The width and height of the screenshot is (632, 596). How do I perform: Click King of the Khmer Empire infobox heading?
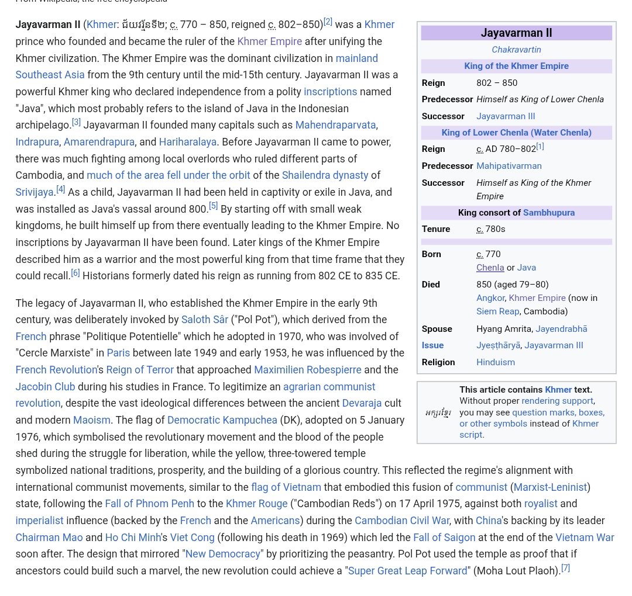(516, 66)
